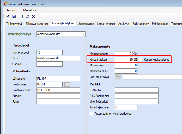Click the IBAN/Tili input field

pyautogui.click(x=136, y=90)
